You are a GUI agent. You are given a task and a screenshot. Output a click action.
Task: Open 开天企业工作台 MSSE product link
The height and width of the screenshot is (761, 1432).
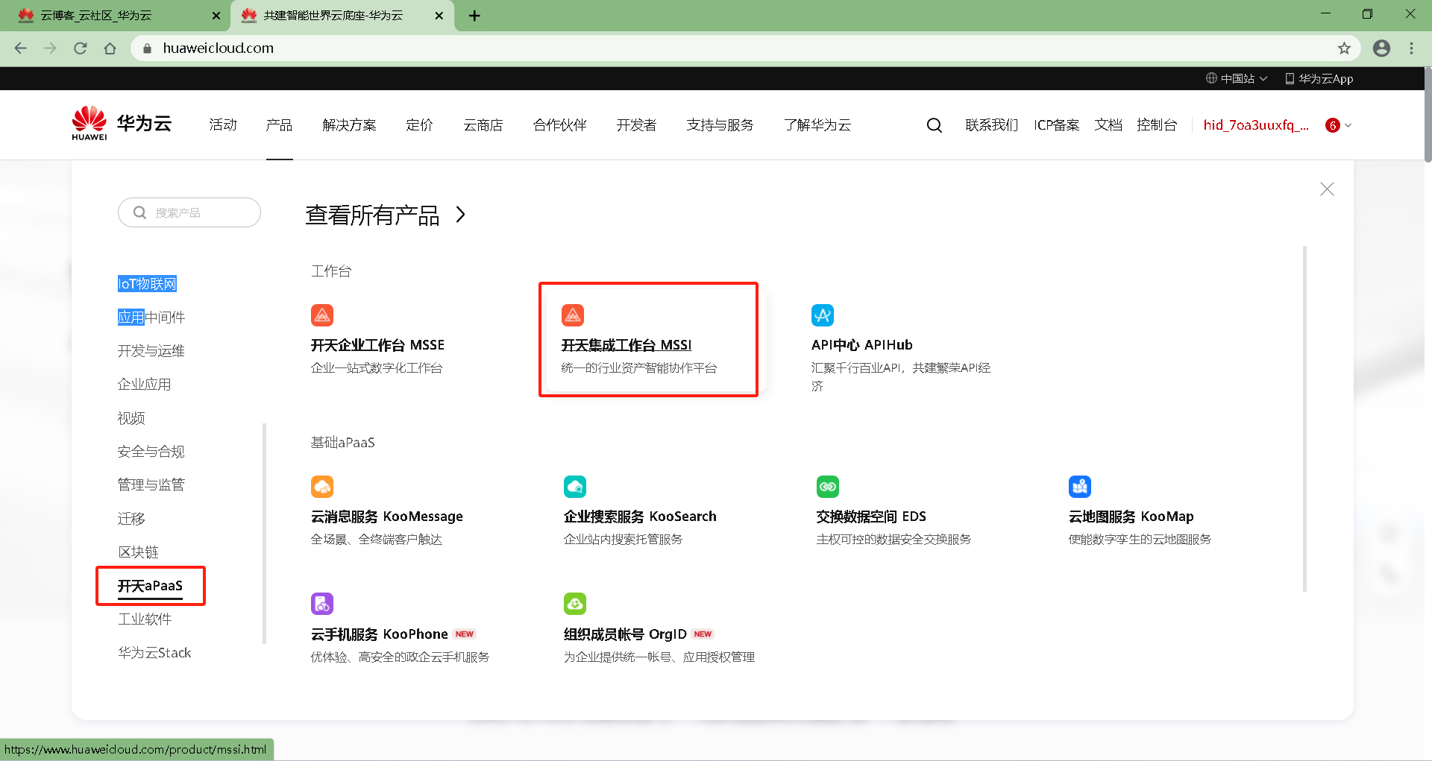coord(377,345)
